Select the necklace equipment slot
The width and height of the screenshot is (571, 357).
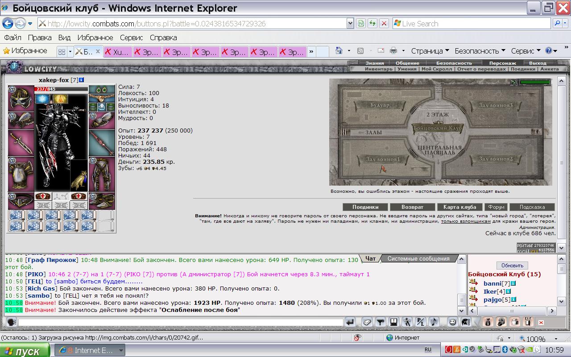tap(102, 98)
